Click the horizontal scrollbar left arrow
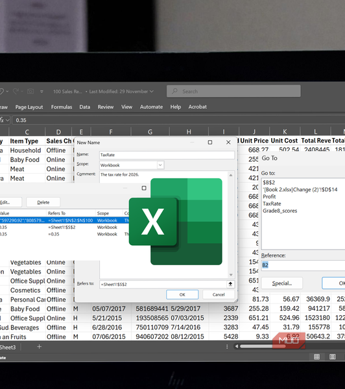Screen dimensions: 345x389 coord(237,346)
